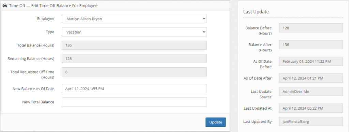349x132 pixels.
Task: Click the Balance After (Hours) field showing 136
Action: [311, 44]
